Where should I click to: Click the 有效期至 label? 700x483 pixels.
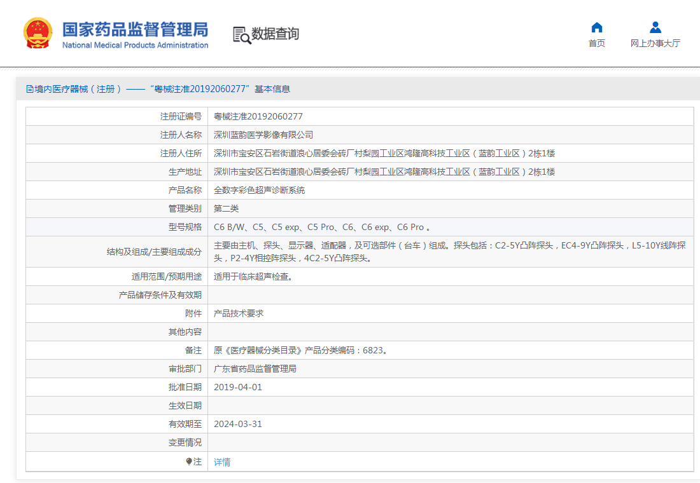tap(185, 424)
